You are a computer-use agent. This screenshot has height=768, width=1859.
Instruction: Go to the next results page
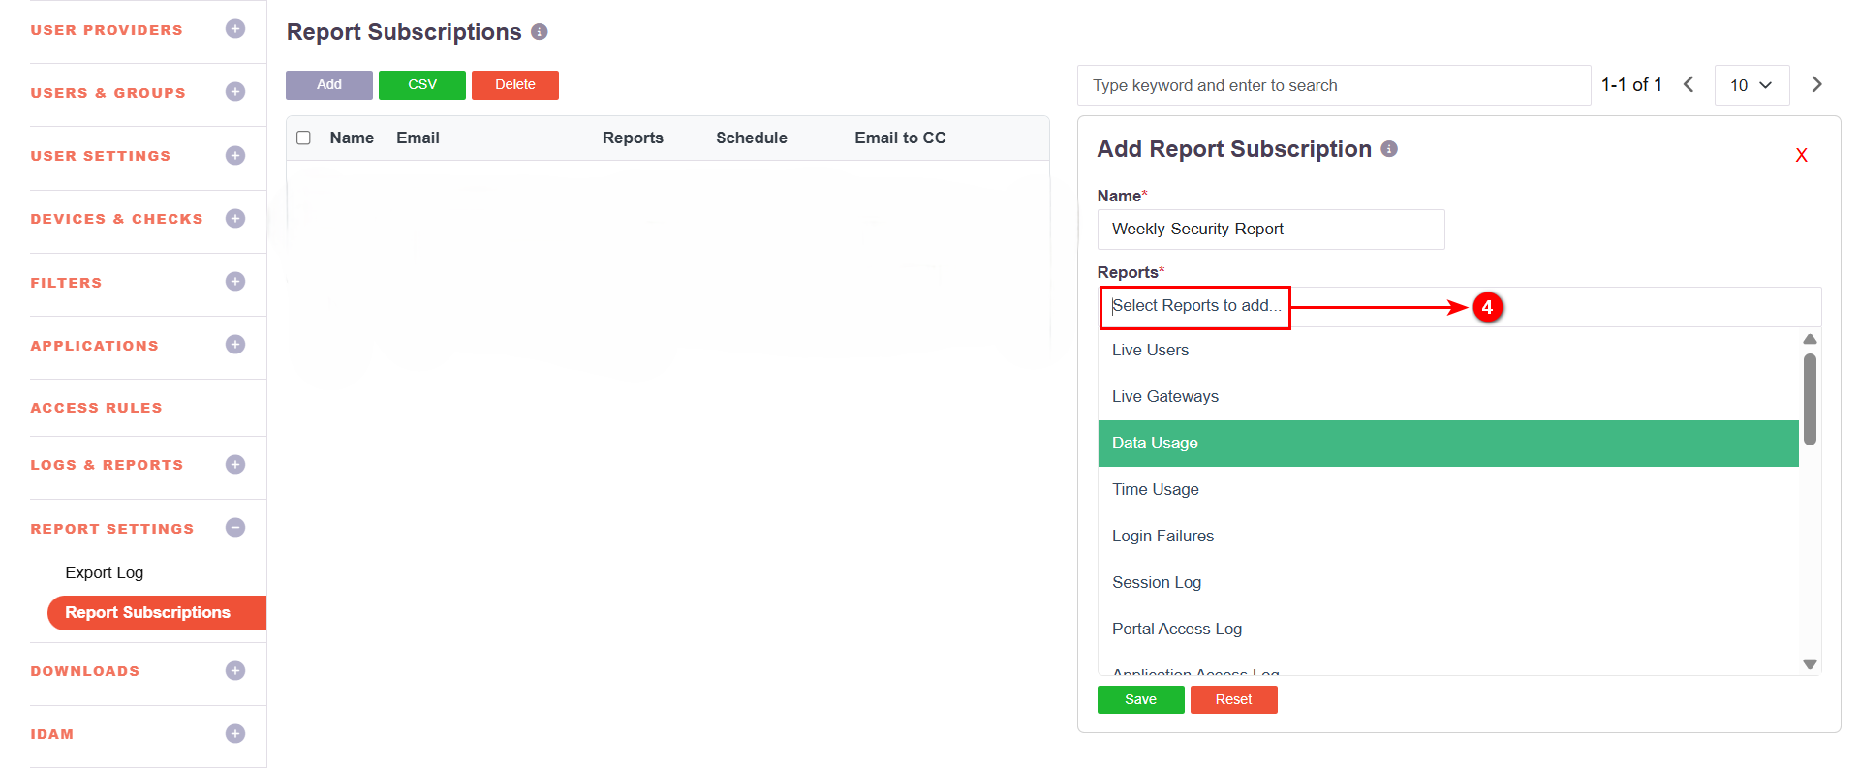click(x=1816, y=85)
